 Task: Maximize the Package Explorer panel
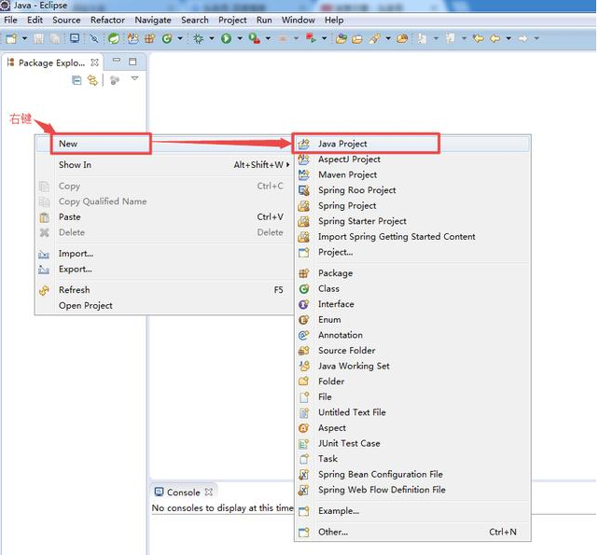(132, 62)
